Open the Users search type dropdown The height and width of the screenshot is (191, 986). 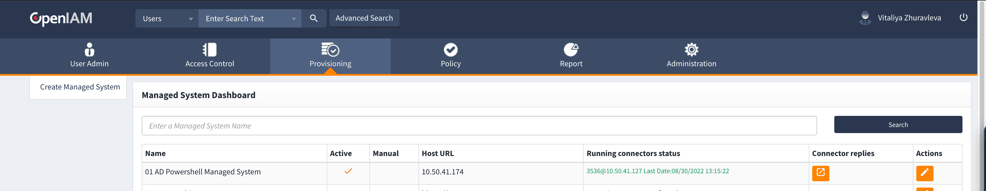tap(167, 18)
